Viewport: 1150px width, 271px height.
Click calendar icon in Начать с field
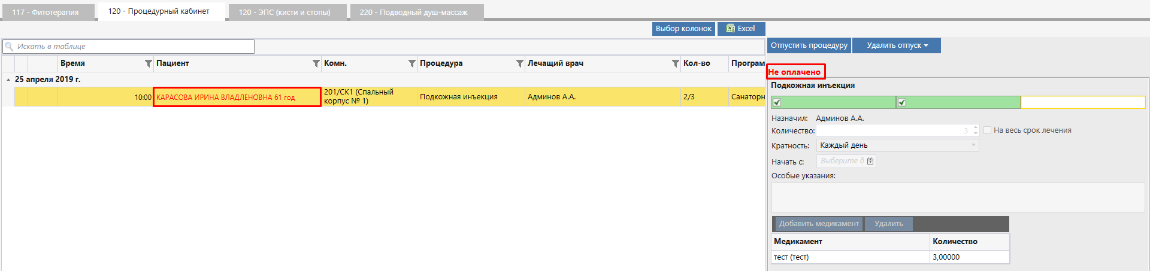tap(870, 161)
